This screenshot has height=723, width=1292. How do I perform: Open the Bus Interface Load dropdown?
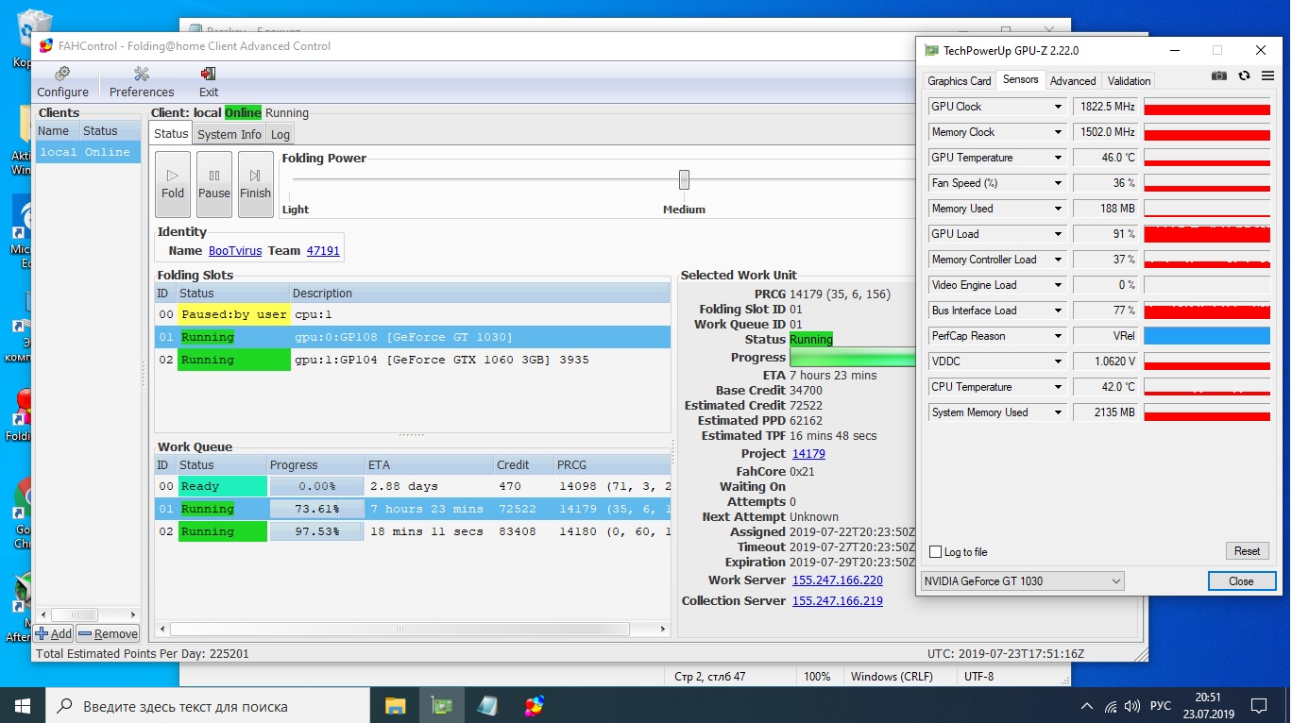[x=1058, y=311]
